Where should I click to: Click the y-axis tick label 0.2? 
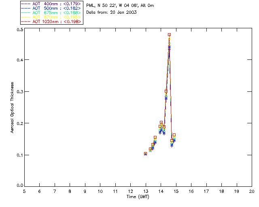point(20,123)
